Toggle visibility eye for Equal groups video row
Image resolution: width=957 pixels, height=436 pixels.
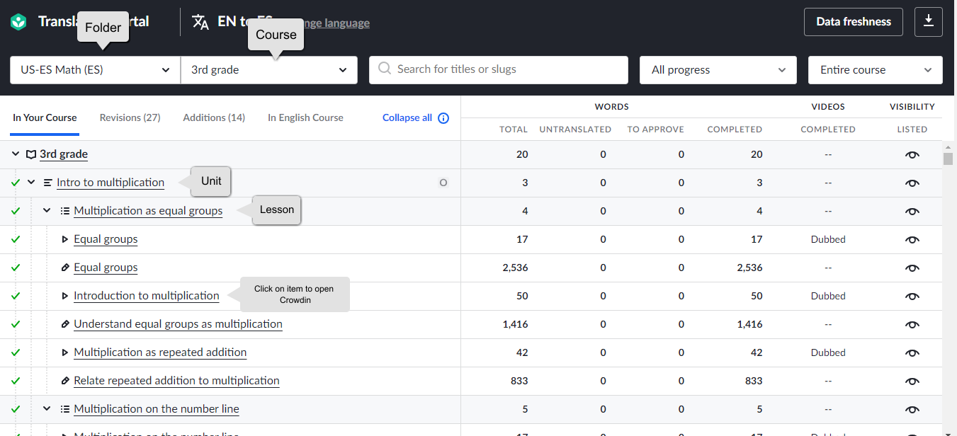[x=912, y=239]
